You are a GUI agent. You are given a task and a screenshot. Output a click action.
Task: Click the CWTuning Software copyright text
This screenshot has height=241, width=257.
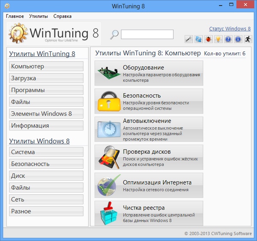pos(218,233)
